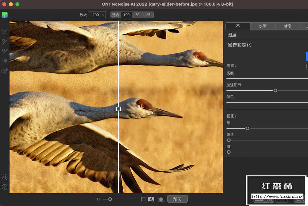Open the help question mark icon
The height and width of the screenshot is (206, 308).
5,187
